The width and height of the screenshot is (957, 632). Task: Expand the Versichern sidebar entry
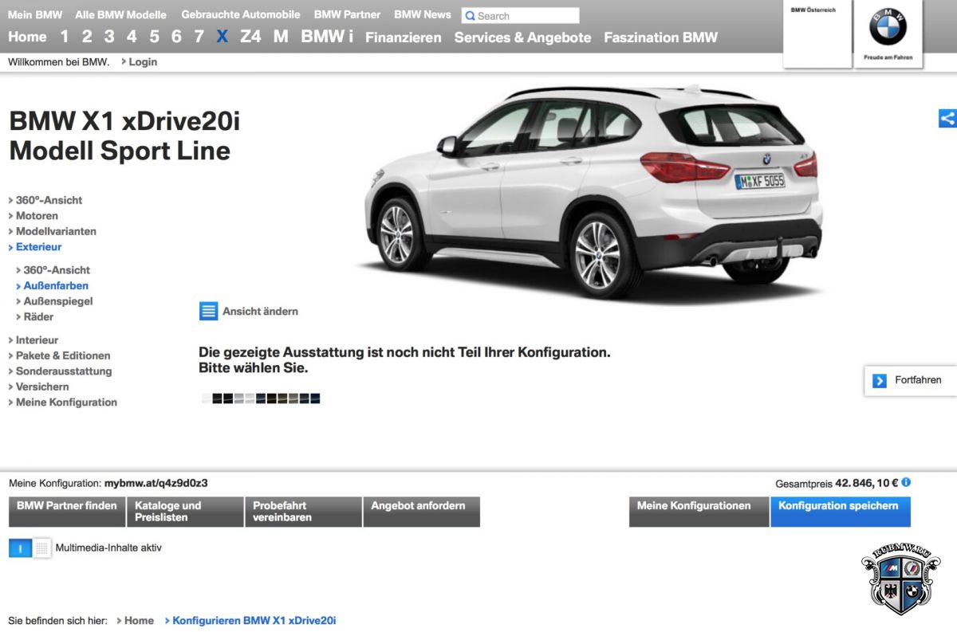pyautogui.click(x=42, y=387)
